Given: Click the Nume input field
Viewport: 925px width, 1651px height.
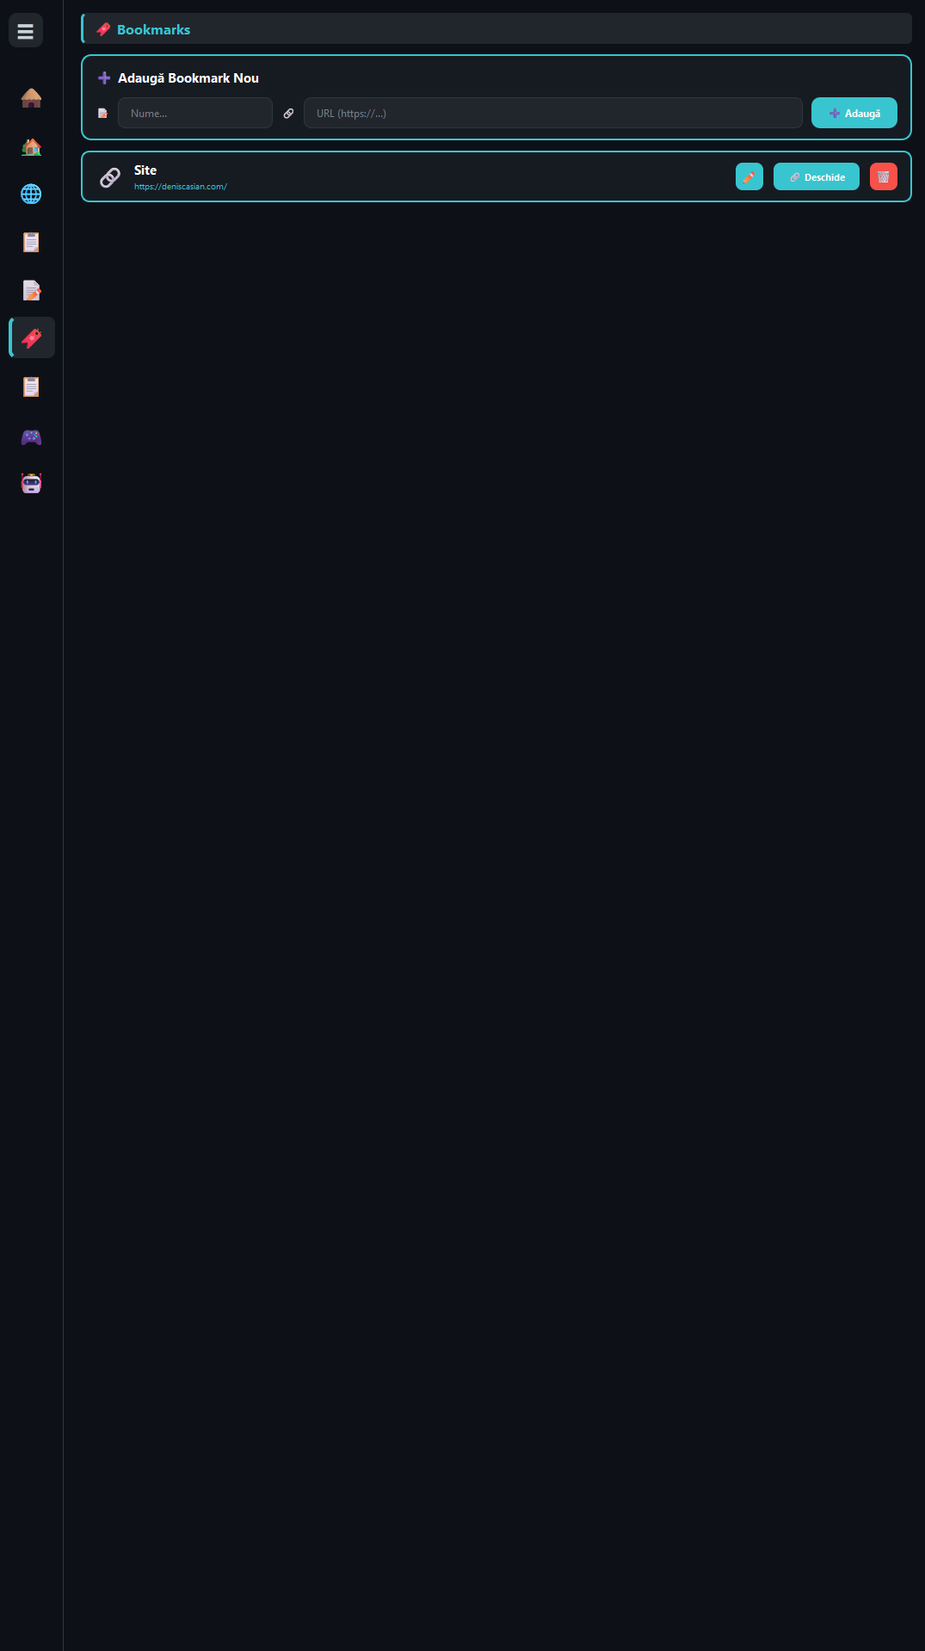Looking at the screenshot, I should (x=195, y=113).
